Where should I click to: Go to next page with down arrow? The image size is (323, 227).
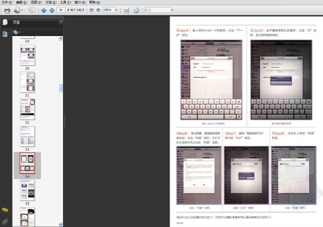coord(52,10)
